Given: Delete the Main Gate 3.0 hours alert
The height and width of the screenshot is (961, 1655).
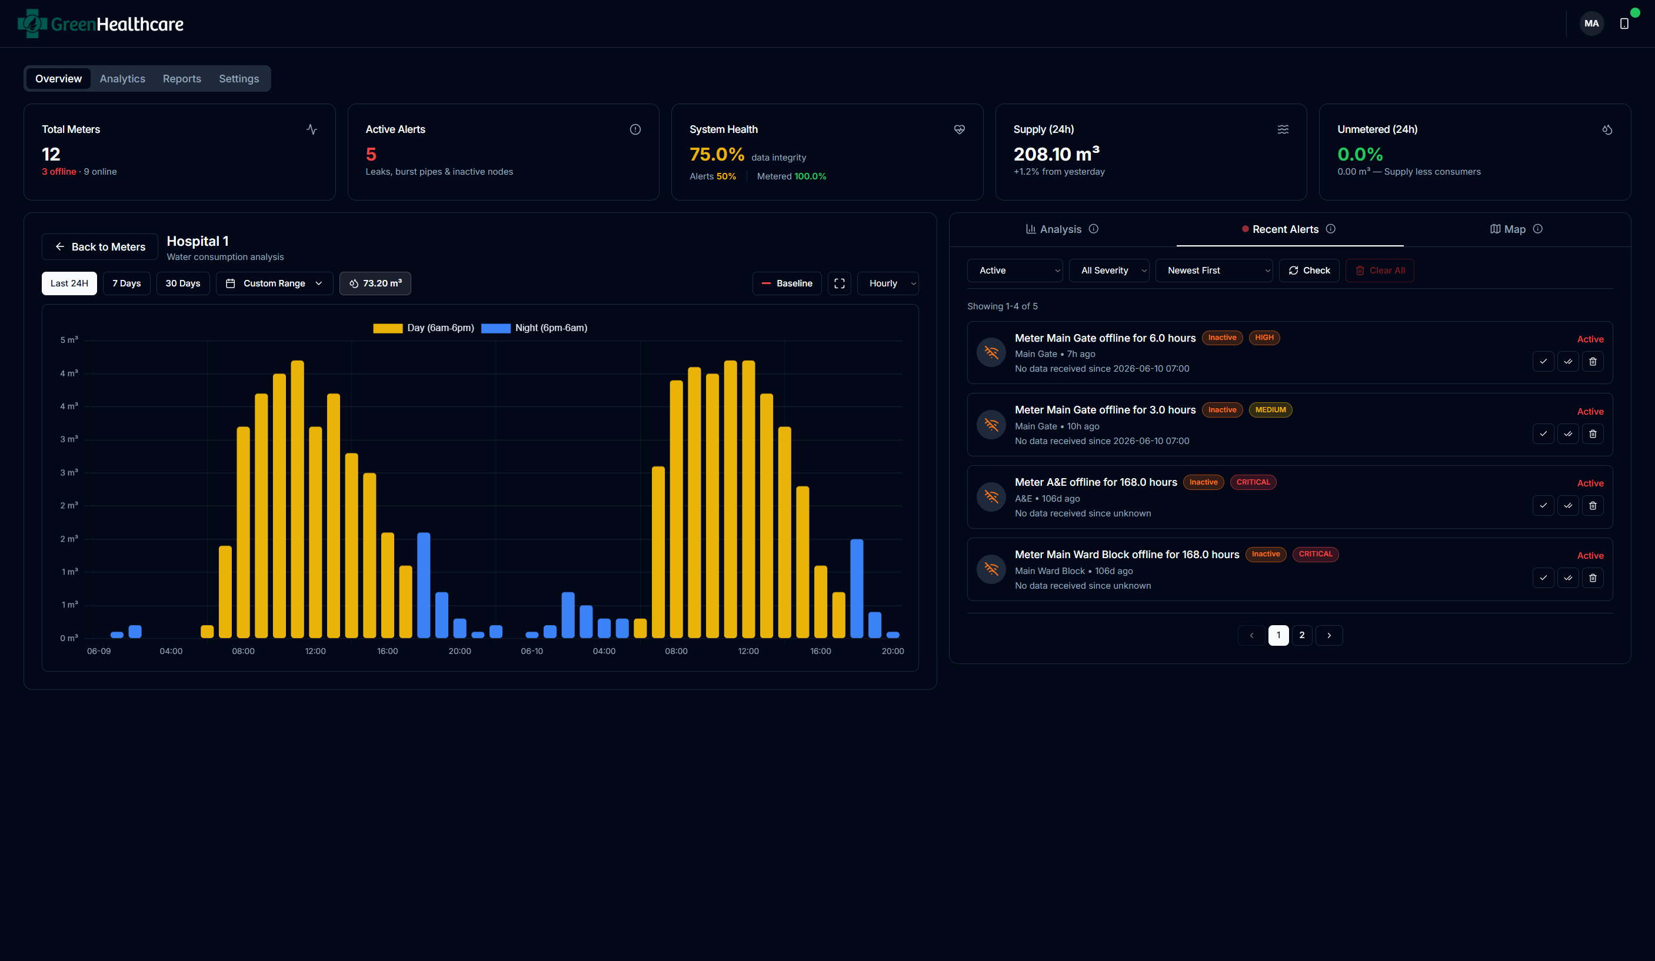Looking at the screenshot, I should coord(1593,434).
